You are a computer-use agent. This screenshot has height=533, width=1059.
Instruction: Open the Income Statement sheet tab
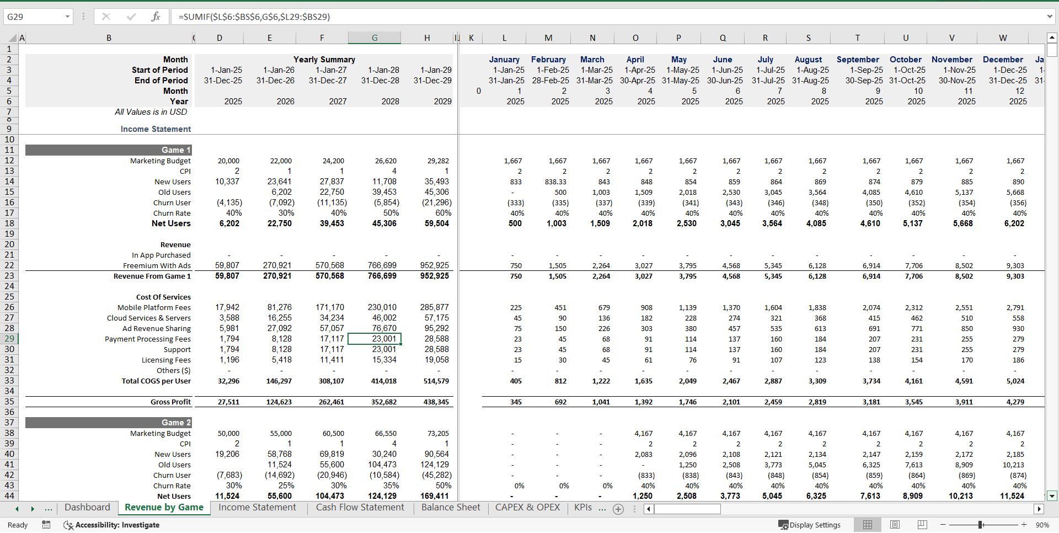257,508
